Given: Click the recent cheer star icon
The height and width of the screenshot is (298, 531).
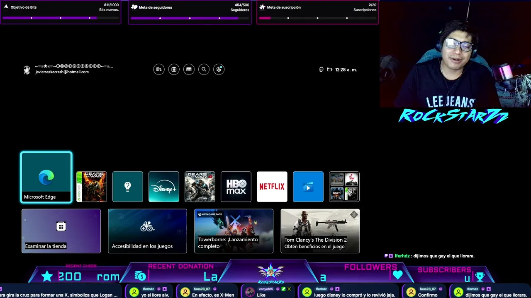Looking at the screenshot, I should click(47, 276).
